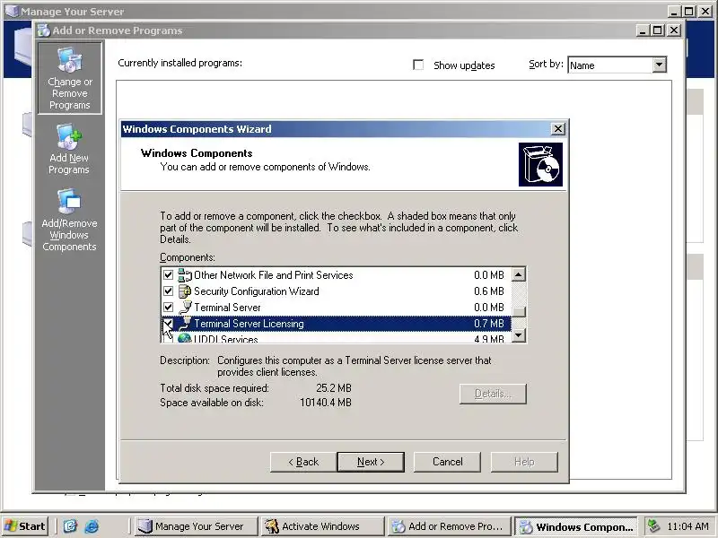Image resolution: width=718 pixels, height=538 pixels.
Task: Enable the Show updates checkbox
Action: pyautogui.click(x=418, y=65)
